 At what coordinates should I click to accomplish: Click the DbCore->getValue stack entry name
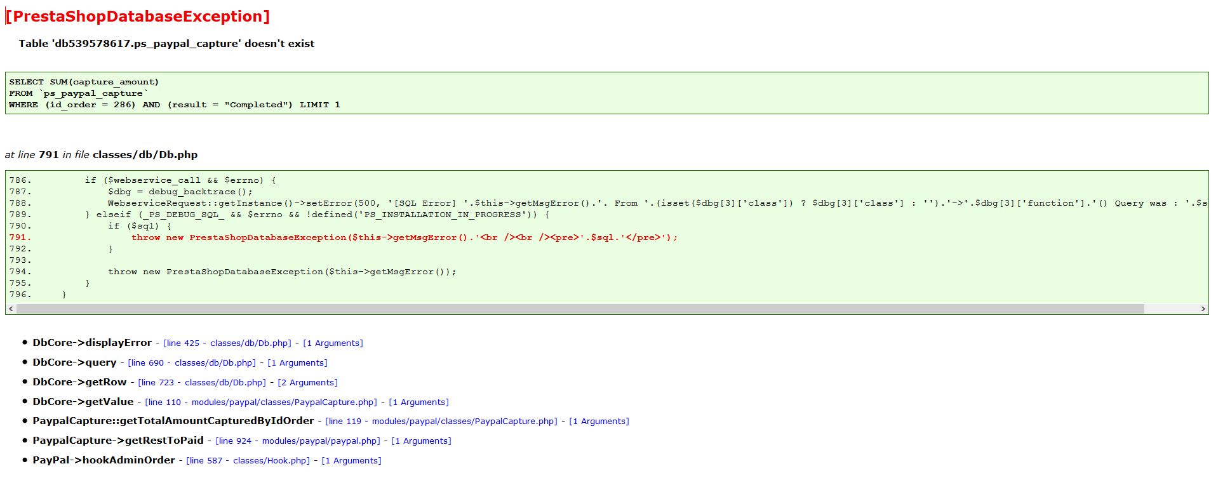[x=83, y=402]
